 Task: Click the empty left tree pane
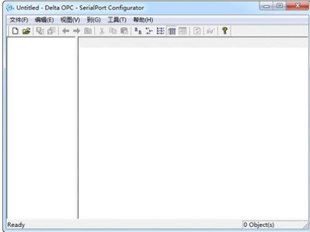click(x=42, y=128)
